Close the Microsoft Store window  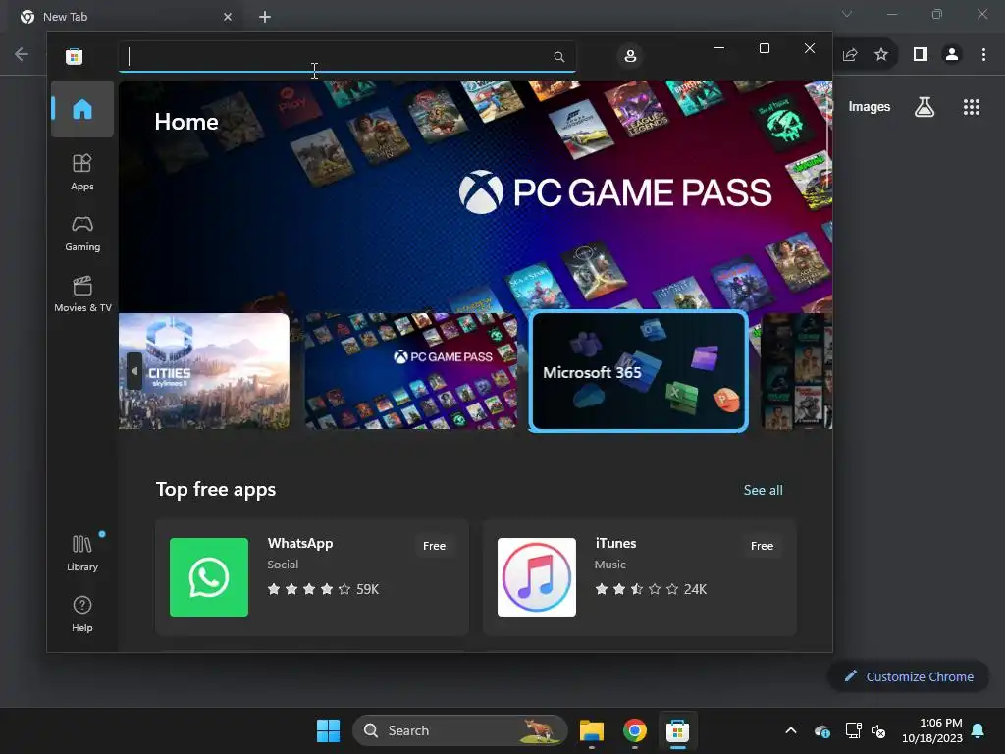point(810,48)
